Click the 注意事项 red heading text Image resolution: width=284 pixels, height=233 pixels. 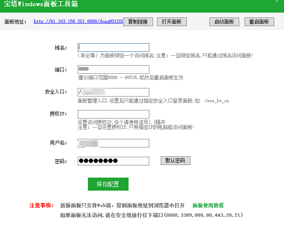42,205
